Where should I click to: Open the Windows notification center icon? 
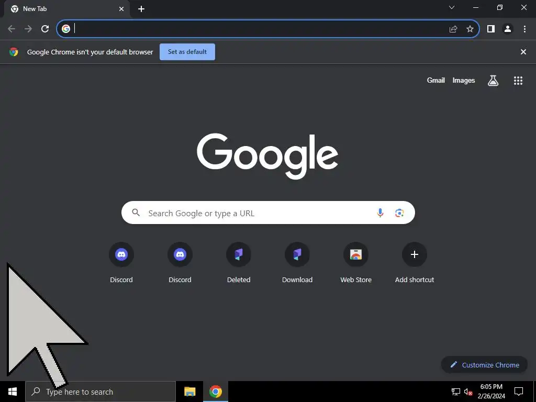coord(519,392)
